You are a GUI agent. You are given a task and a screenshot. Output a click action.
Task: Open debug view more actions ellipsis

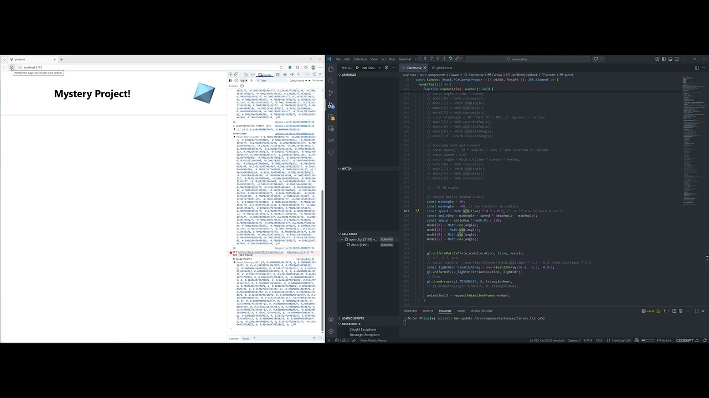point(393,67)
